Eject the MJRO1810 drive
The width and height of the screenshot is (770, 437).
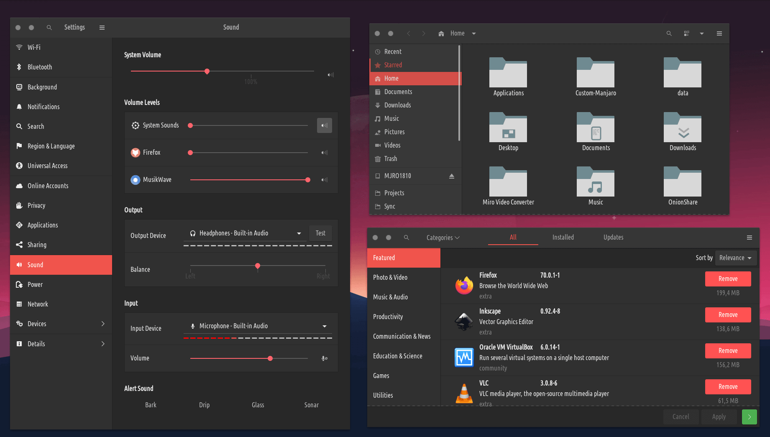coord(452,176)
